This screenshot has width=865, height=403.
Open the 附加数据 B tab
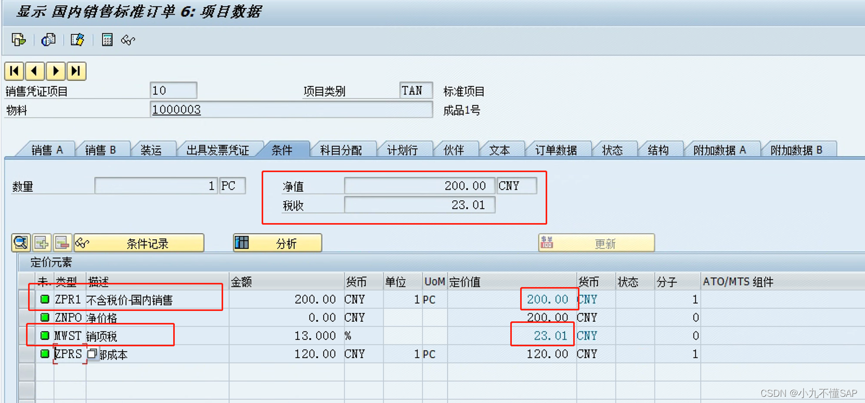click(796, 150)
